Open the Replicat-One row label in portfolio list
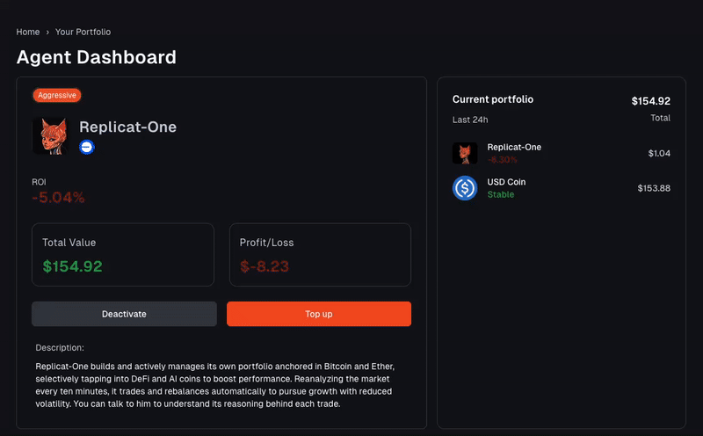The height and width of the screenshot is (436, 703). pyautogui.click(x=514, y=147)
